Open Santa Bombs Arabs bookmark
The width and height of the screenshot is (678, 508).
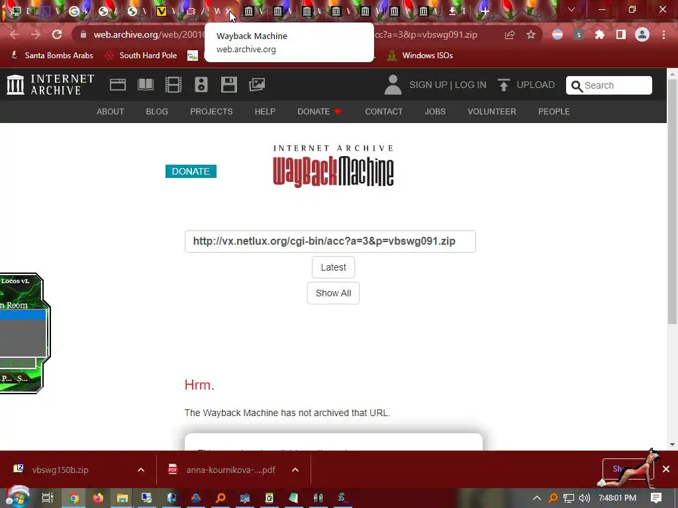[x=52, y=56]
